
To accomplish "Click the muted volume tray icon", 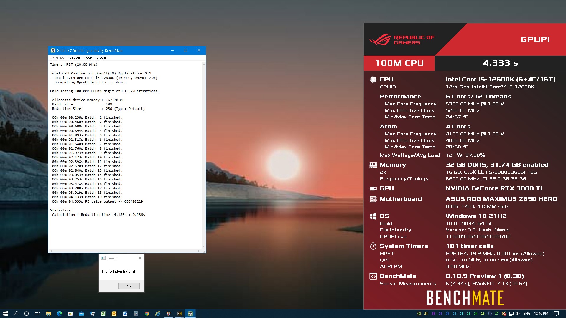I will [518, 314].
